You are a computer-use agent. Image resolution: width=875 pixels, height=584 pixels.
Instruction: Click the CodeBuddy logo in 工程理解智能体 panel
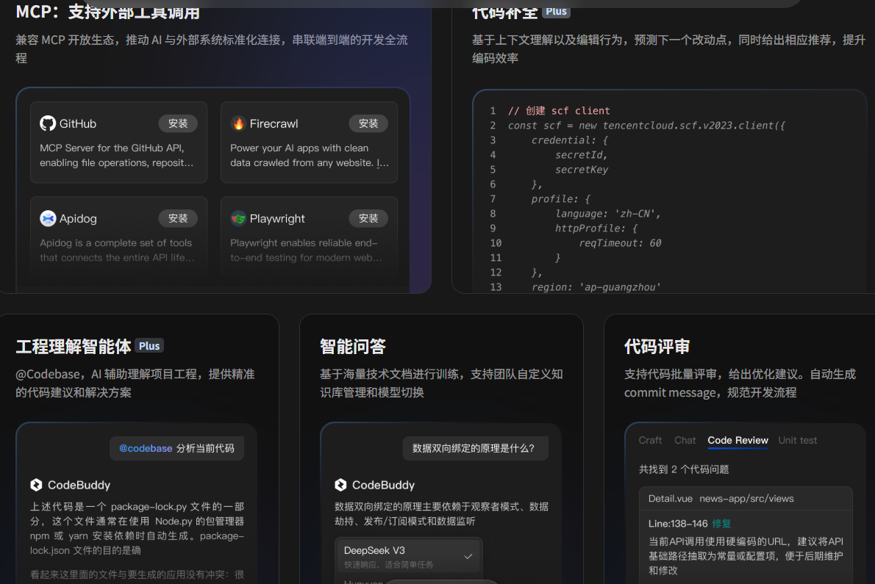tap(35, 484)
